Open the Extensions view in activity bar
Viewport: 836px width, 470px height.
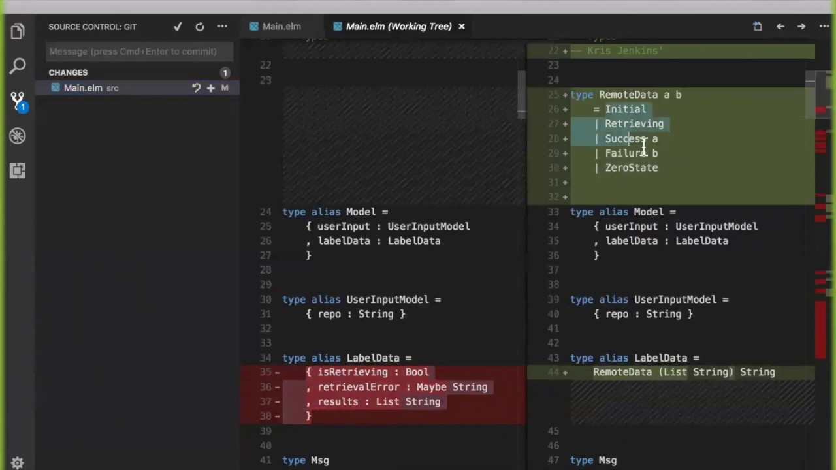pyautogui.click(x=18, y=170)
